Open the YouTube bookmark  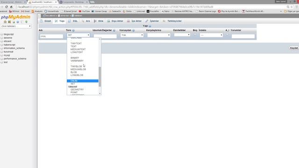click(84, 11)
